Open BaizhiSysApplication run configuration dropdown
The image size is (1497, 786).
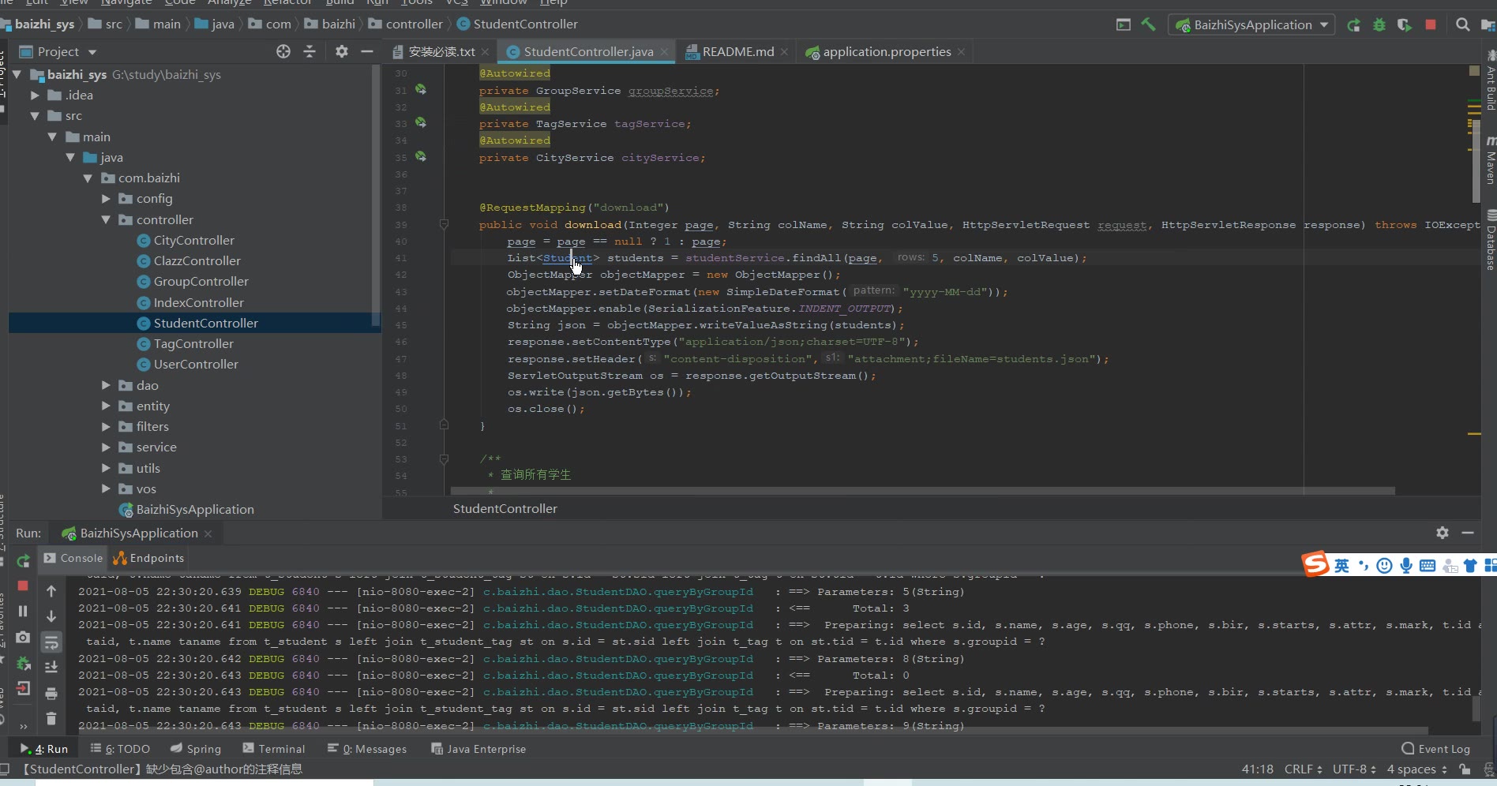tap(1251, 24)
